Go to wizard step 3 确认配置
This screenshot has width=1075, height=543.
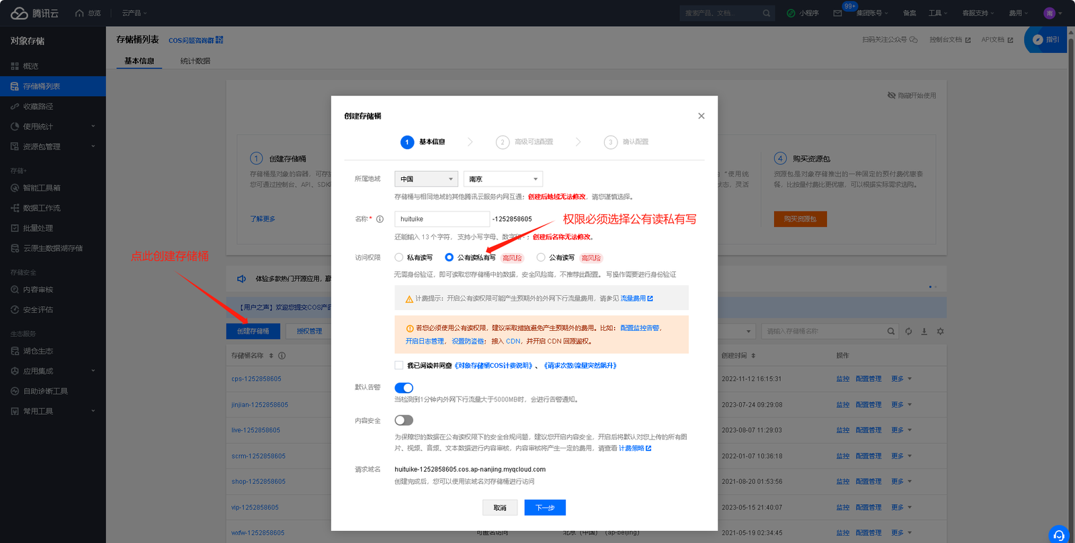pos(626,142)
